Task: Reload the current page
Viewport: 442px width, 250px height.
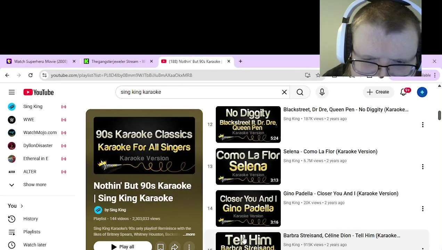Action: click(x=30, y=75)
